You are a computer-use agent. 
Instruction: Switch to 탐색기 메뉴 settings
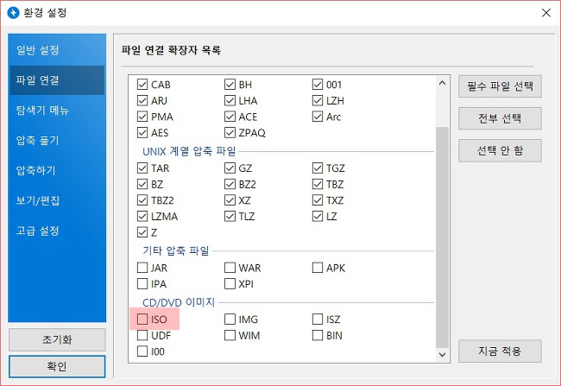coord(57,111)
